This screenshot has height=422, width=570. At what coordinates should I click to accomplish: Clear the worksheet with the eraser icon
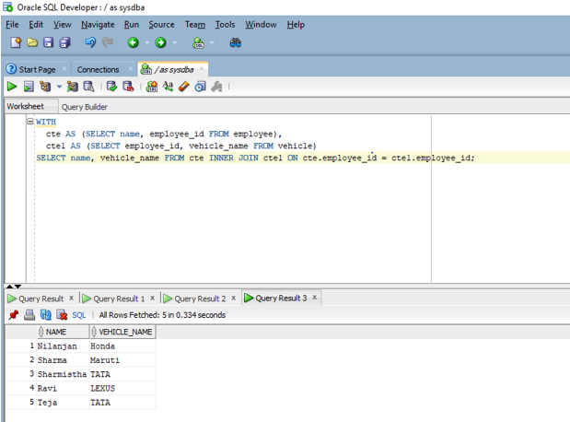click(184, 87)
